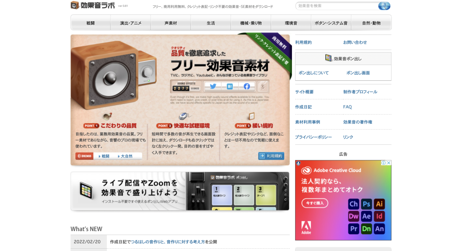Go to the 自然・動物 category
The height and width of the screenshot is (251, 462).
point(371,23)
